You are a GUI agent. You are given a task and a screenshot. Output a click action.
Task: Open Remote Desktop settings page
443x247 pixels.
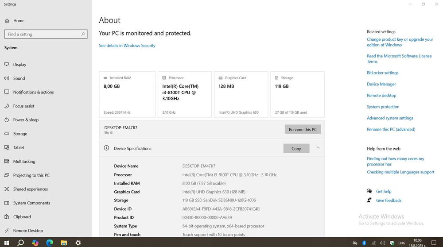28,231
